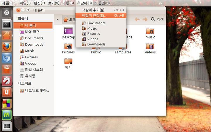Launch the green M dock application

6,115
